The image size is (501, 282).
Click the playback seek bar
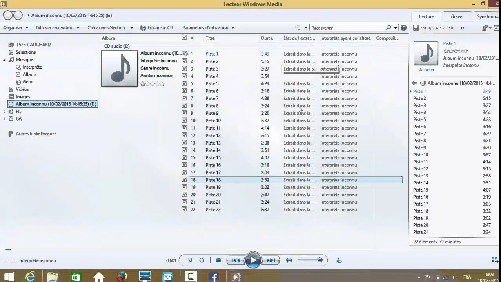[250, 249]
